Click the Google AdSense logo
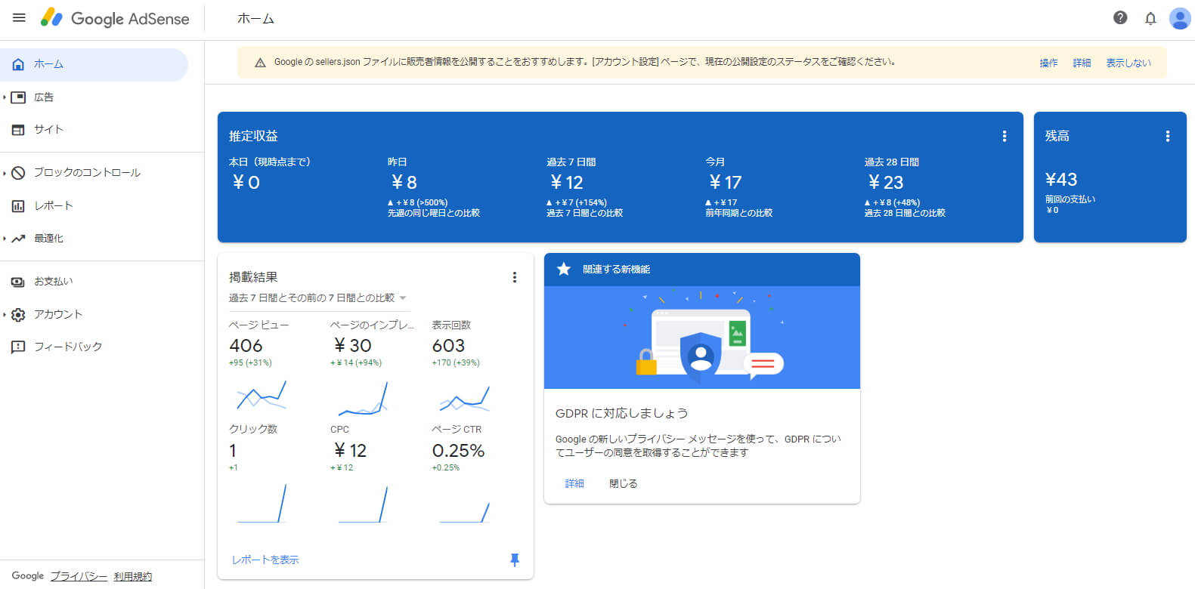1195x589 pixels. 115,18
